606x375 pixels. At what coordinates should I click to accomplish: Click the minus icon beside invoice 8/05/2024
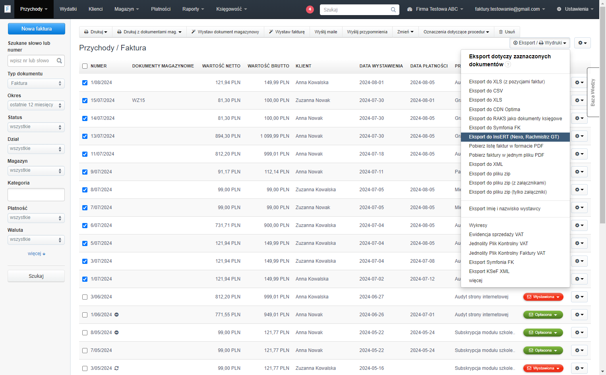click(116, 333)
